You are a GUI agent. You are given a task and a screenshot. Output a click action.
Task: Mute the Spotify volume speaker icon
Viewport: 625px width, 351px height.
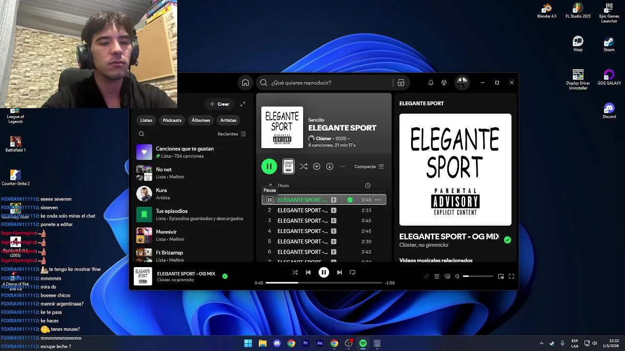click(458, 276)
